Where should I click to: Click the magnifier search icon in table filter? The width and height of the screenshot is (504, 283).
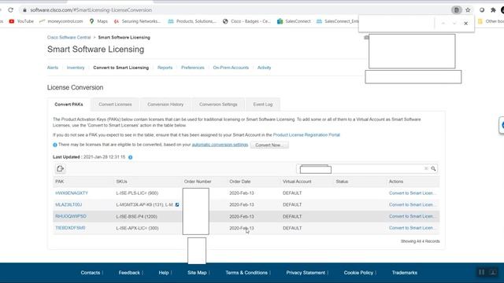pyautogui.click(x=433, y=168)
